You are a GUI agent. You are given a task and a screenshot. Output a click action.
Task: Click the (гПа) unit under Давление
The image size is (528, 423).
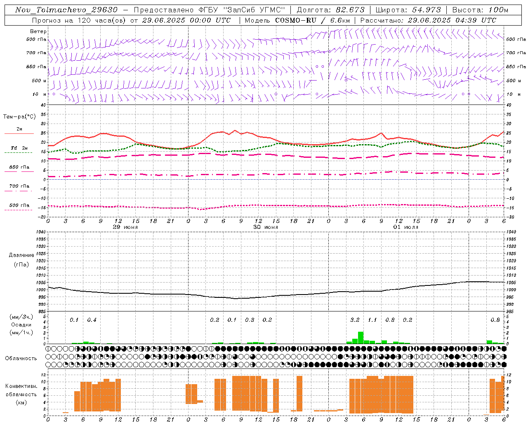point(21,264)
